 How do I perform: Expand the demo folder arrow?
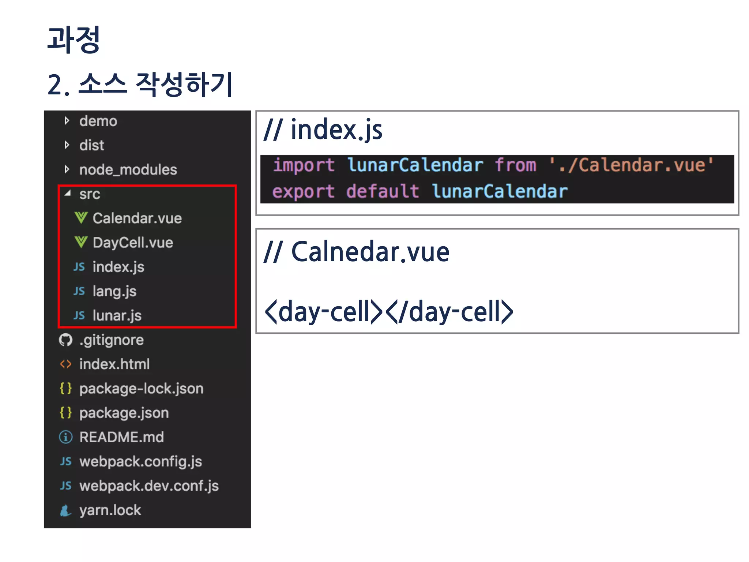coord(67,121)
